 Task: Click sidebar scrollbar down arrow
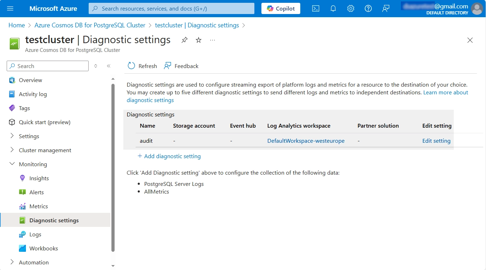pos(113,266)
